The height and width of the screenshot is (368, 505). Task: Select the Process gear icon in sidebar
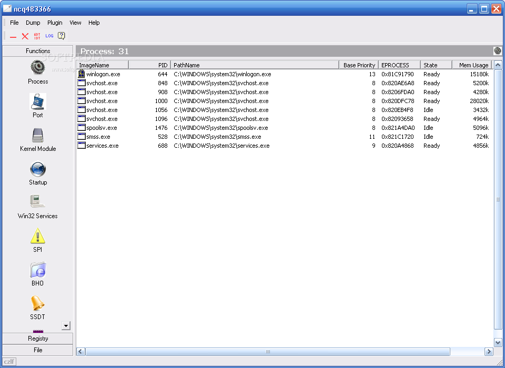[x=38, y=67]
